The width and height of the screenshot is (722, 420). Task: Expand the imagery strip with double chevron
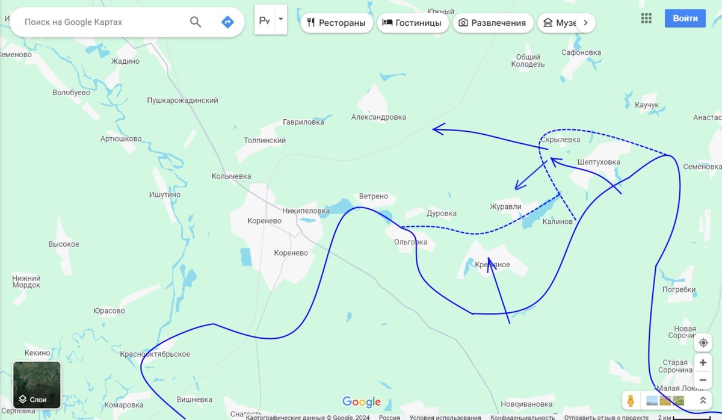(x=702, y=400)
